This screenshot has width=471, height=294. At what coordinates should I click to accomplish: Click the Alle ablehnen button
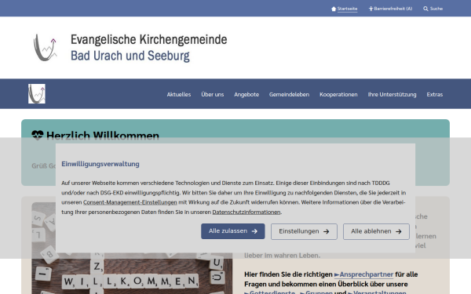coord(376,231)
